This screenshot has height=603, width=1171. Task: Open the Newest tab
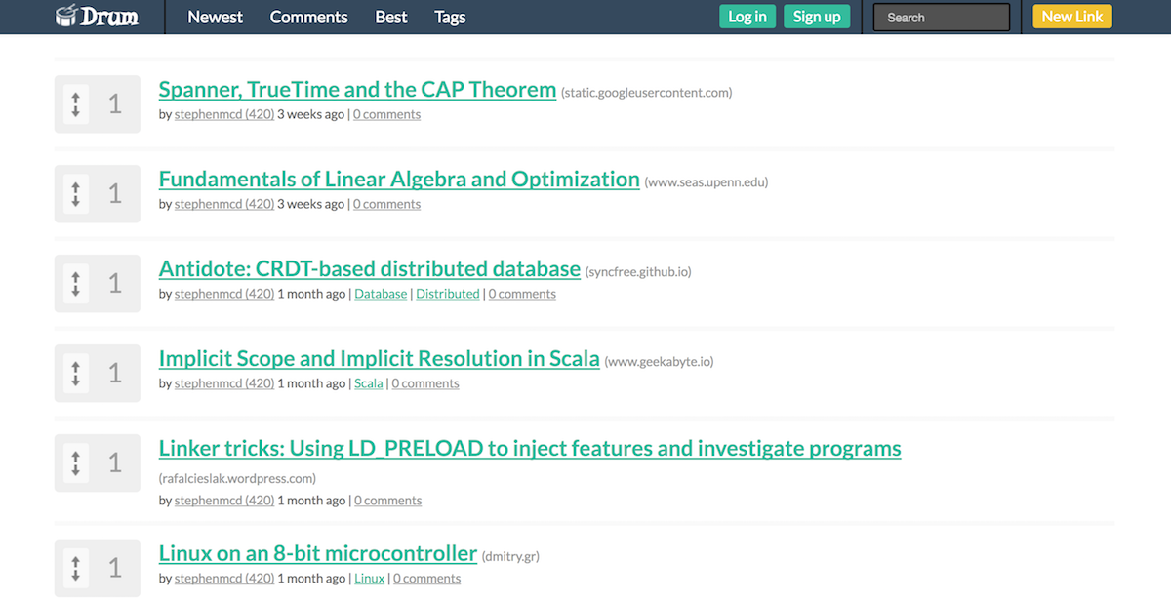(216, 17)
